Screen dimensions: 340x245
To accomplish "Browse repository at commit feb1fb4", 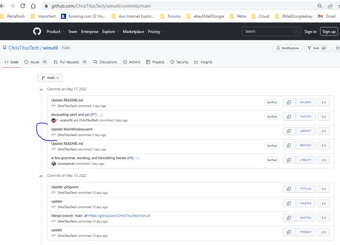I will point(323,203).
